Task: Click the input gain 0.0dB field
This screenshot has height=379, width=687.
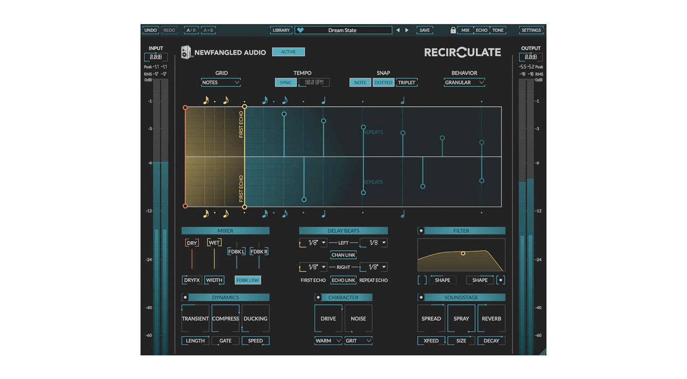Action: [x=156, y=57]
